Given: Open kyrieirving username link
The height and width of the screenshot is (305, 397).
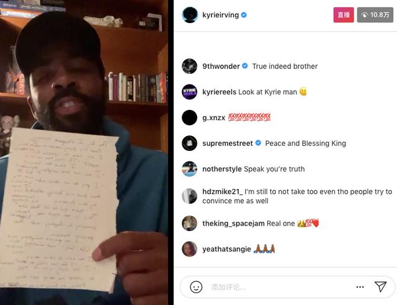Looking at the screenshot, I should coord(221,15).
